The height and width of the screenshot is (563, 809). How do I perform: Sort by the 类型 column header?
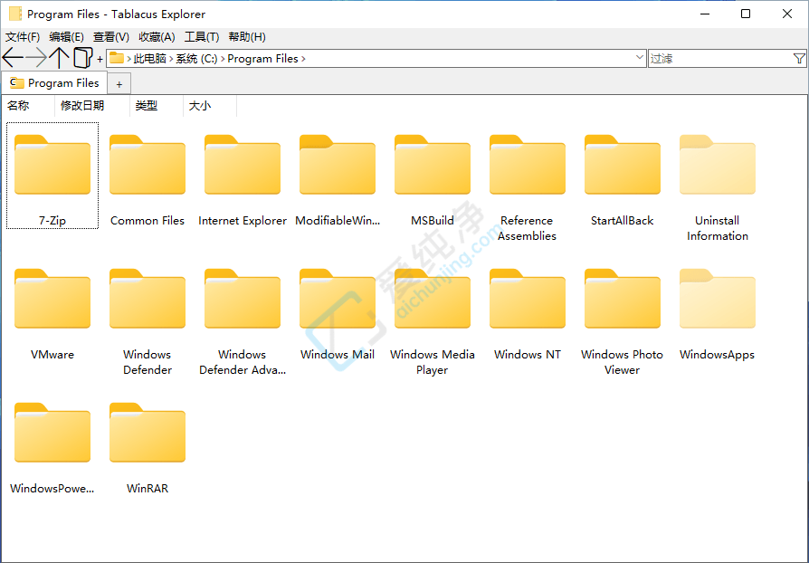pos(157,106)
